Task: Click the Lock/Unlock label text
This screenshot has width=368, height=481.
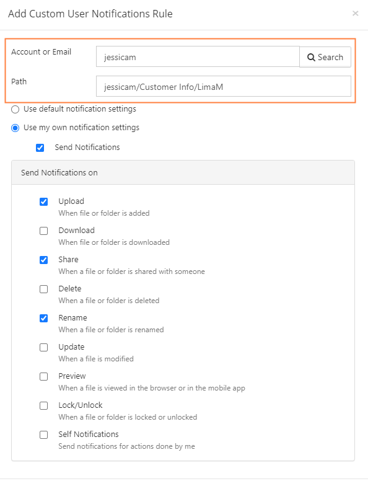Action: (81, 405)
